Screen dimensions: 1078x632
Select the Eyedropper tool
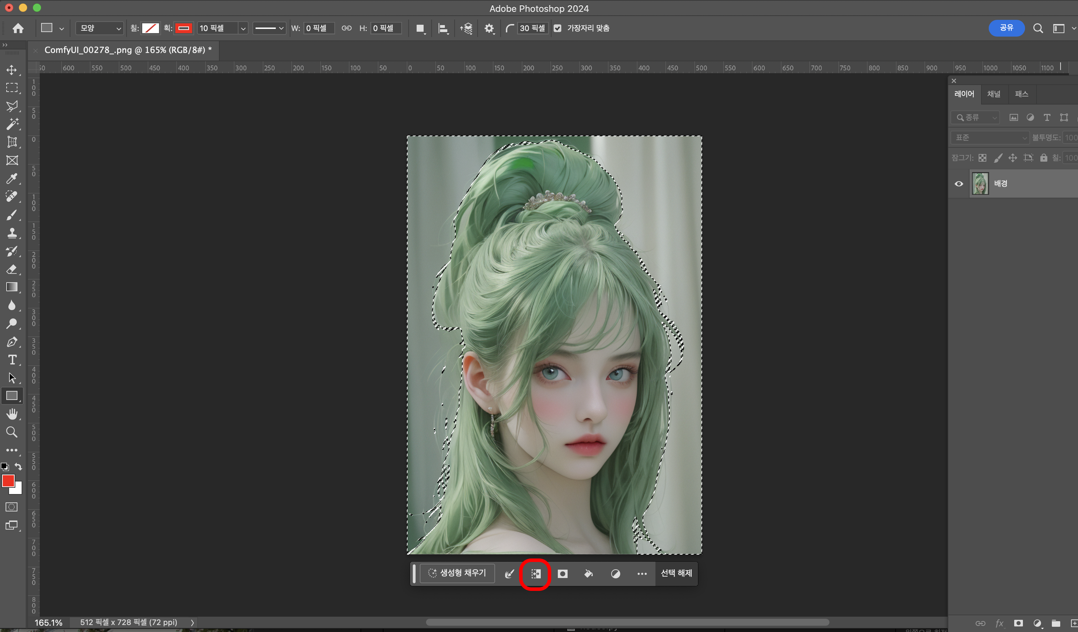[12, 178]
